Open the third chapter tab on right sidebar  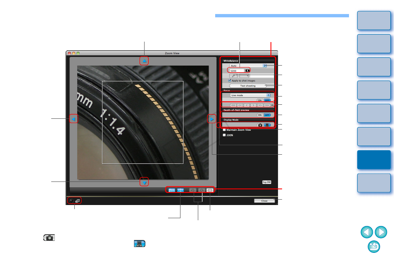(x=374, y=67)
